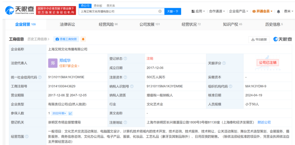
Task: Click 查看工商快照 button
Action: 66,39
